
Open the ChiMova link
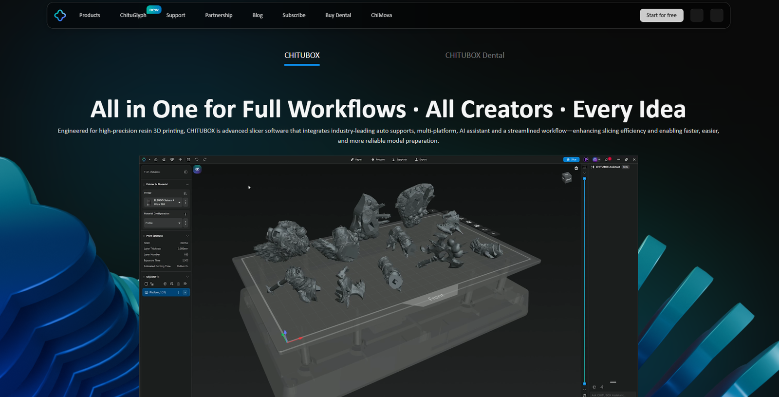point(381,15)
